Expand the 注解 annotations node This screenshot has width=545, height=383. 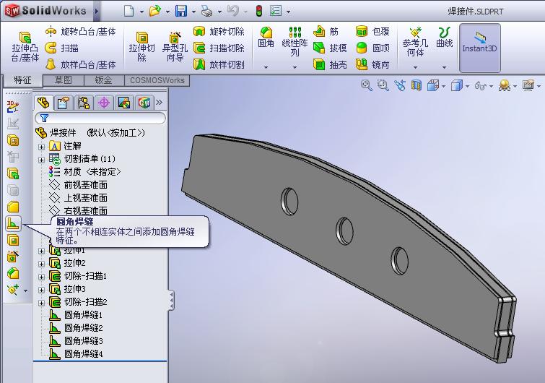pos(41,147)
